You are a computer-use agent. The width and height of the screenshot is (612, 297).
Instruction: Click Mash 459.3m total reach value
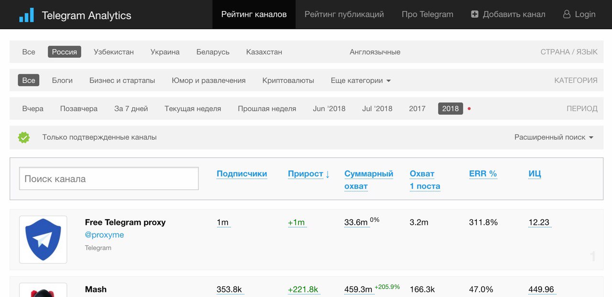click(x=358, y=289)
